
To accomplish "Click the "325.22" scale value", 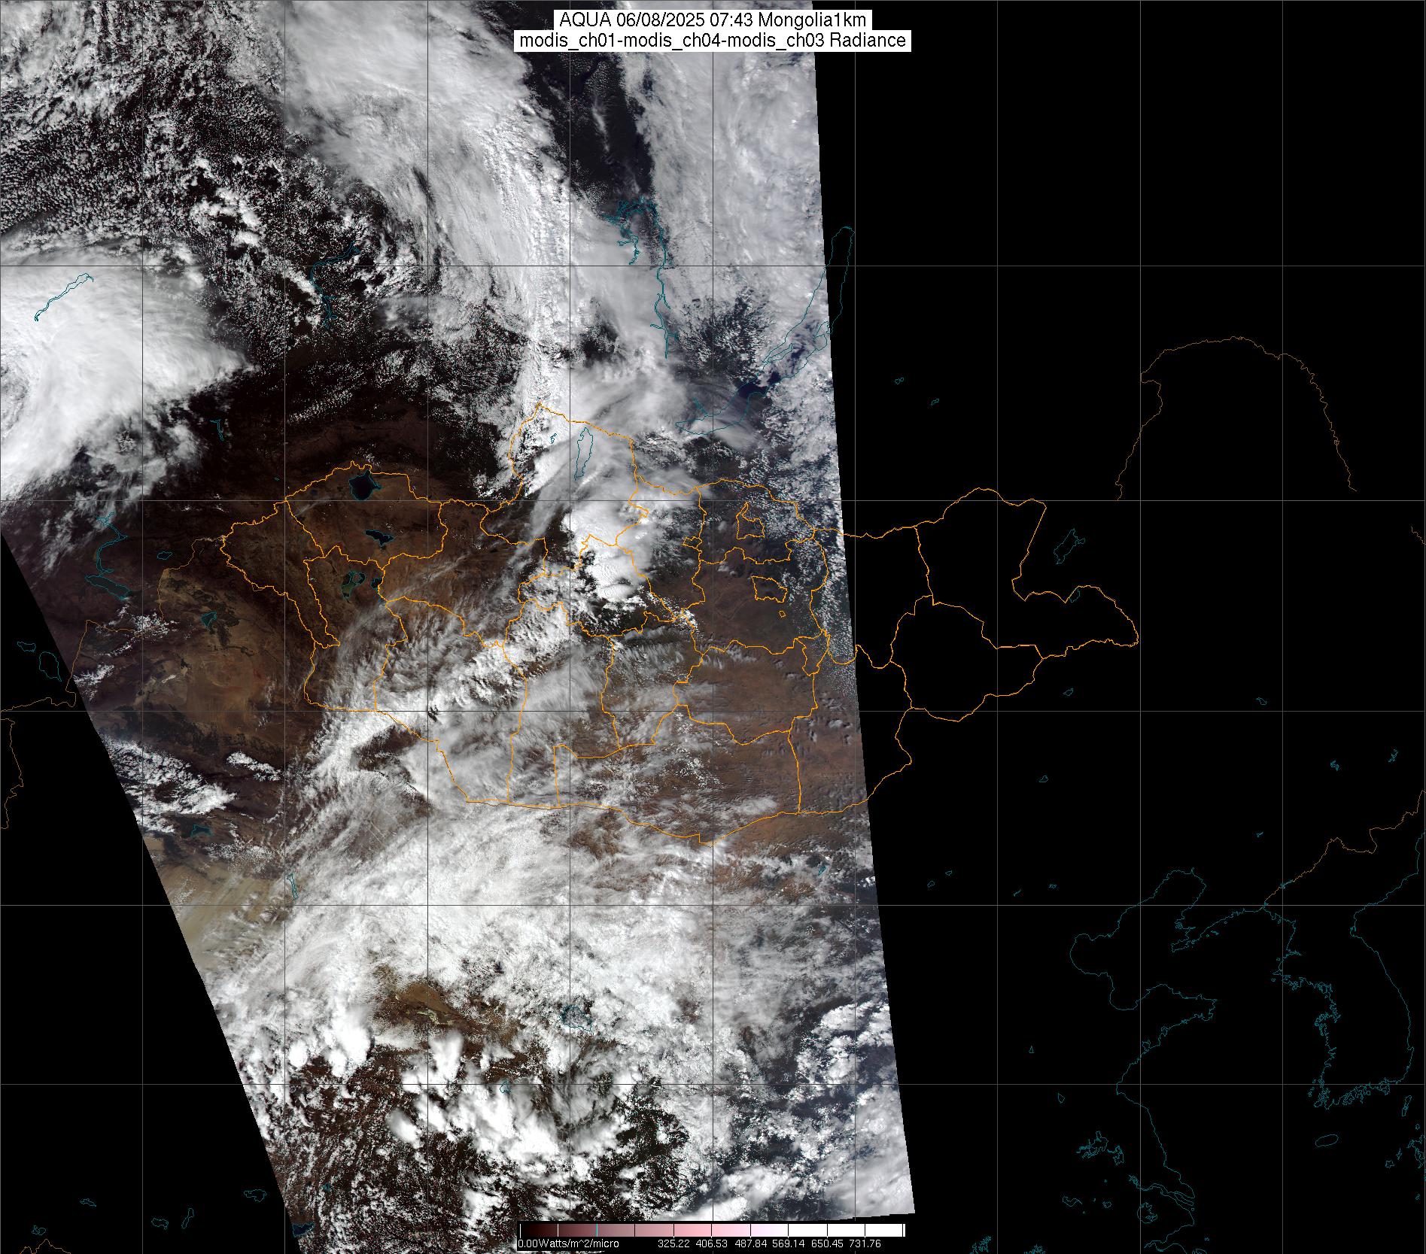I will 674,1244.
